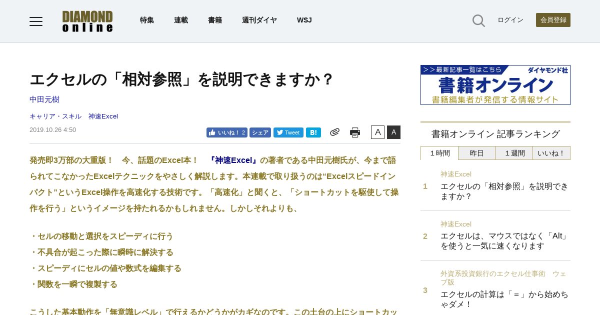600x315 pixels.
Task: Open the 週刊ダイヤ menu item
Action: (259, 20)
